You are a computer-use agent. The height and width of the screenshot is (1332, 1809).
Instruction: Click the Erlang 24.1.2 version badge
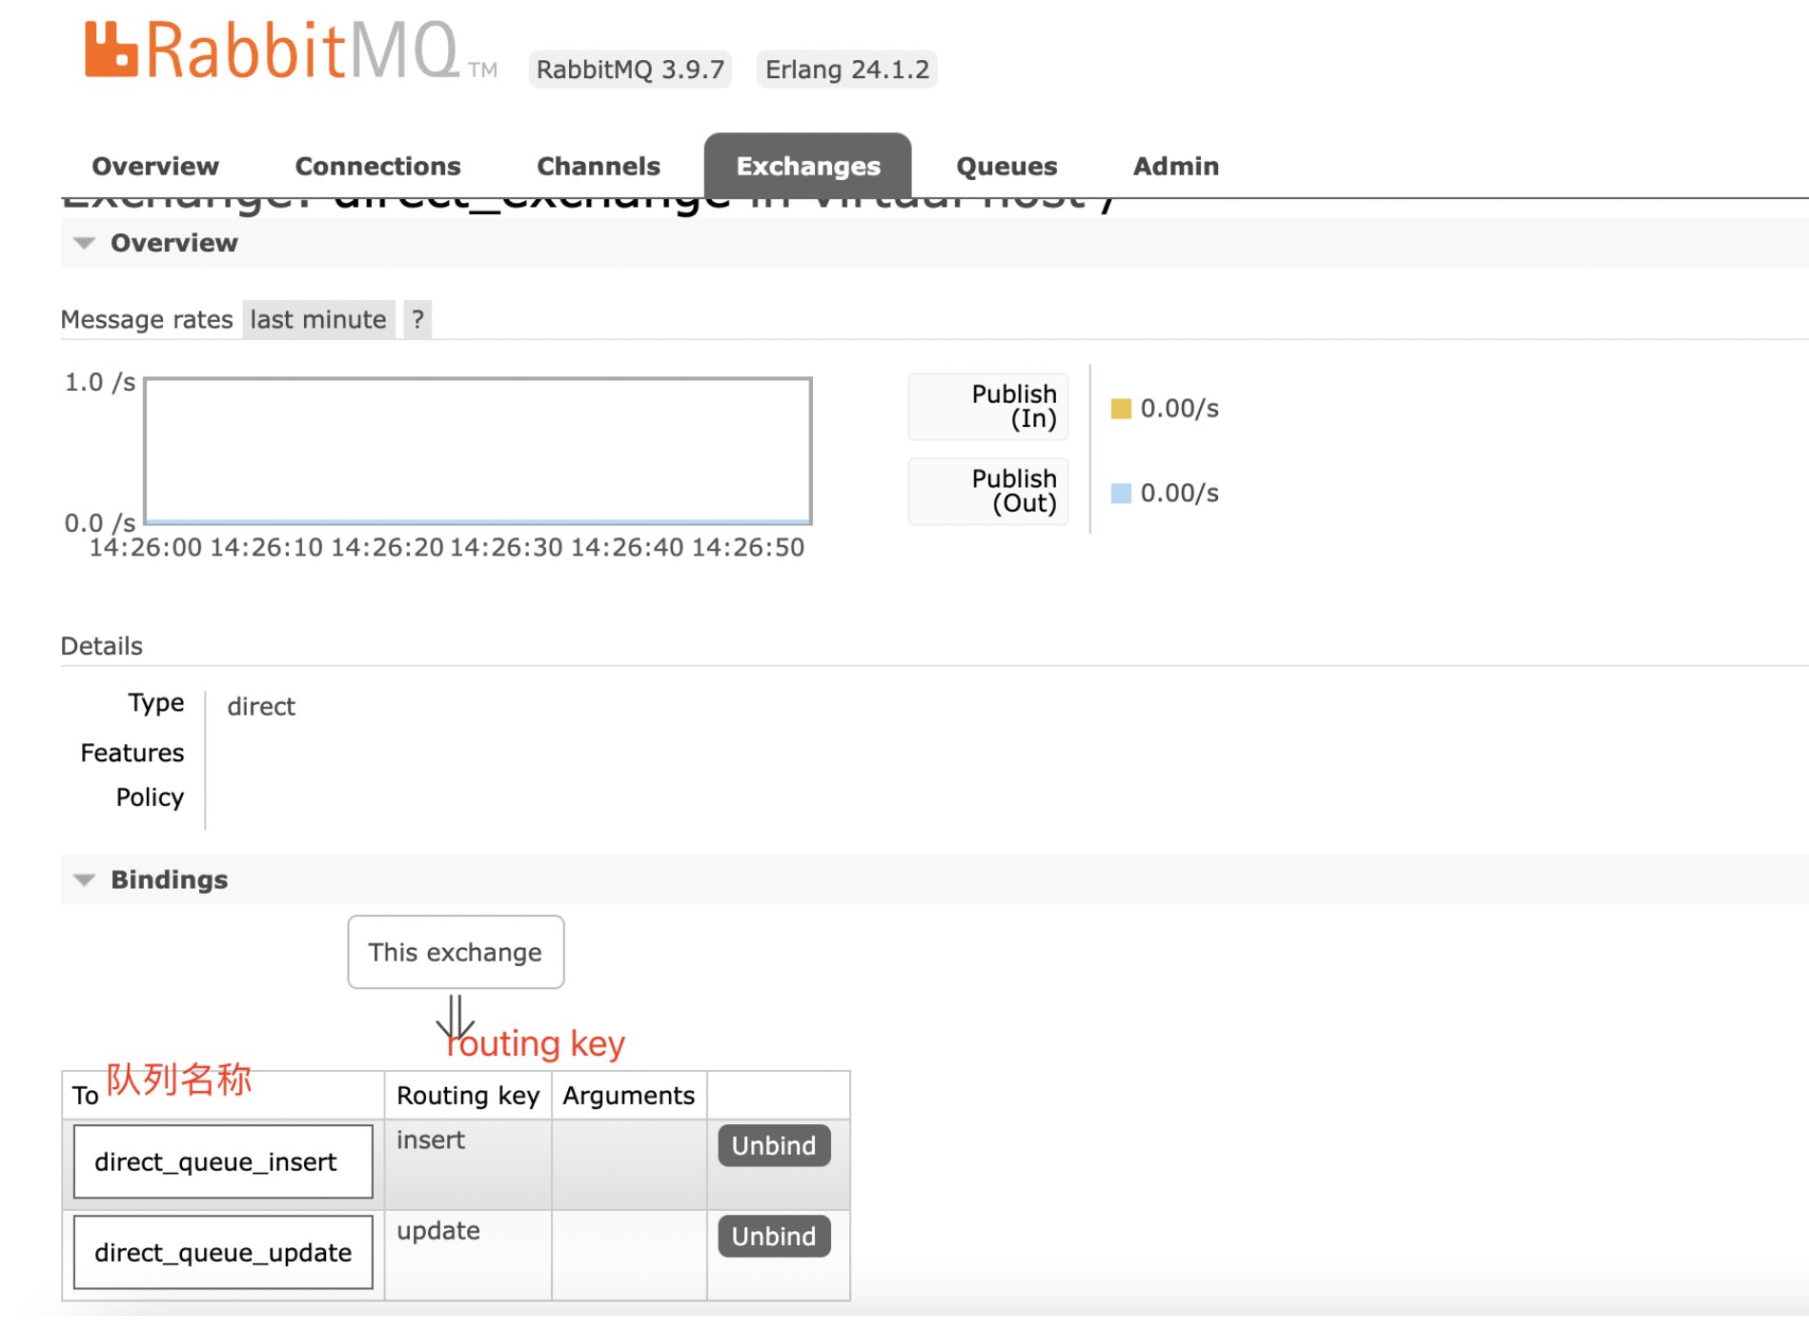[846, 70]
